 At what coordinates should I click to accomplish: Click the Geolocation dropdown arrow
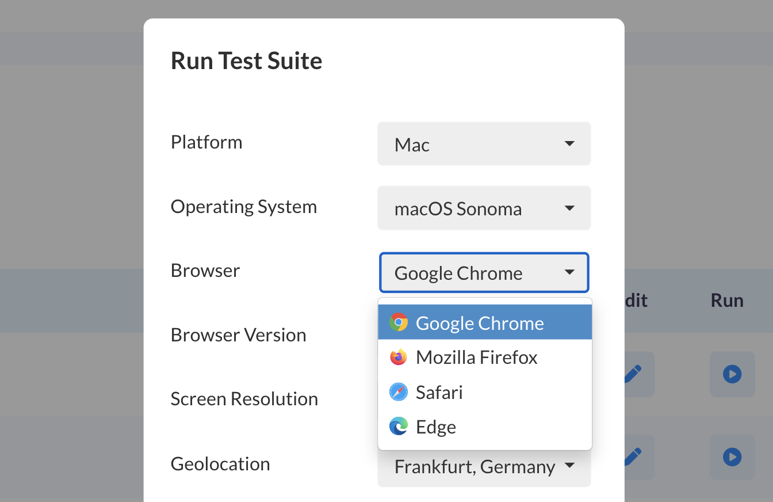point(569,465)
